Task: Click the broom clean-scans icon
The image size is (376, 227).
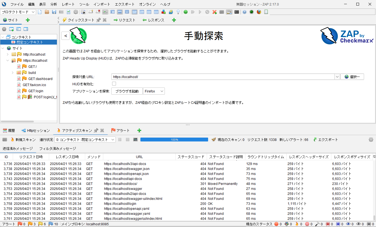Action: point(214,140)
